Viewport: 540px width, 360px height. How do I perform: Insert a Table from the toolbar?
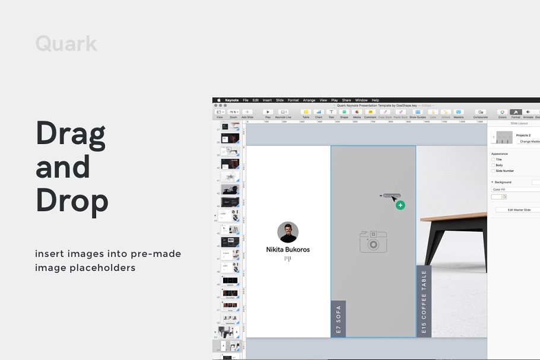[x=306, y=111]
